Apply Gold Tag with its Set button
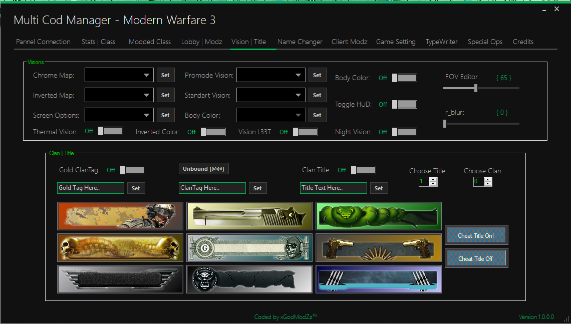 point(136,188)
